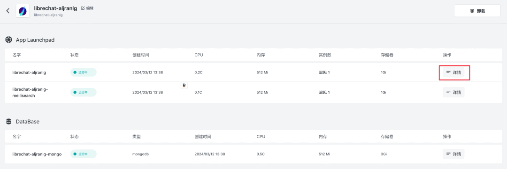Click 活跃: 1 in librechat-aljranlg row
The height and width of the screenshot is (169, 507).
pyautogui.click(x=324, y=73)
